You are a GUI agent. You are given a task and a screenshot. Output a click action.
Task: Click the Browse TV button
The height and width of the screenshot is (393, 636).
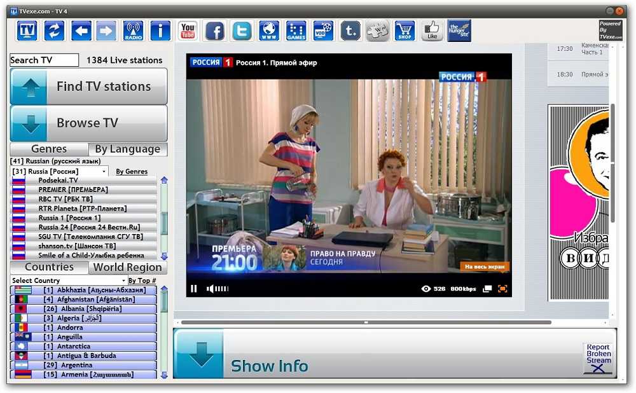click(x=89, y=123)
